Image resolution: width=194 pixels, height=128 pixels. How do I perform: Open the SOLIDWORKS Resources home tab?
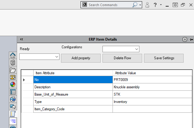pyautogui.click(x=13, y=55)
